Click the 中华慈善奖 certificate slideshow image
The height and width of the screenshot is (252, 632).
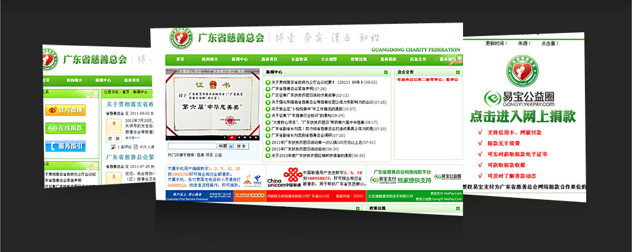[212, 104]
